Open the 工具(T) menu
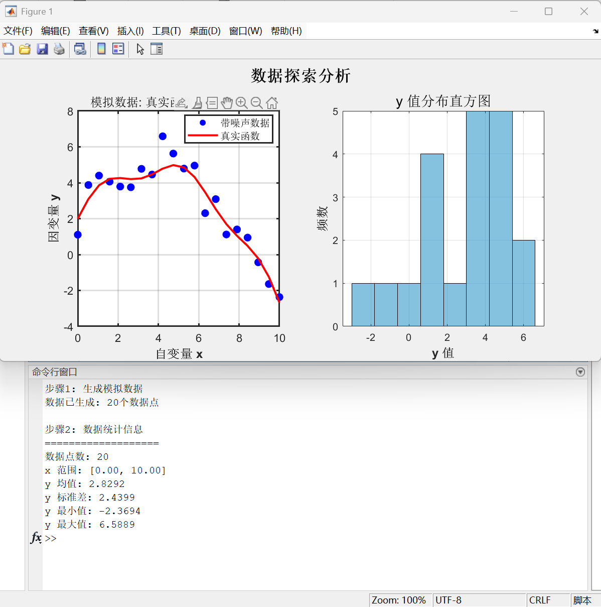The height and width of the screenshot is (607, 601). coord(167,31)
